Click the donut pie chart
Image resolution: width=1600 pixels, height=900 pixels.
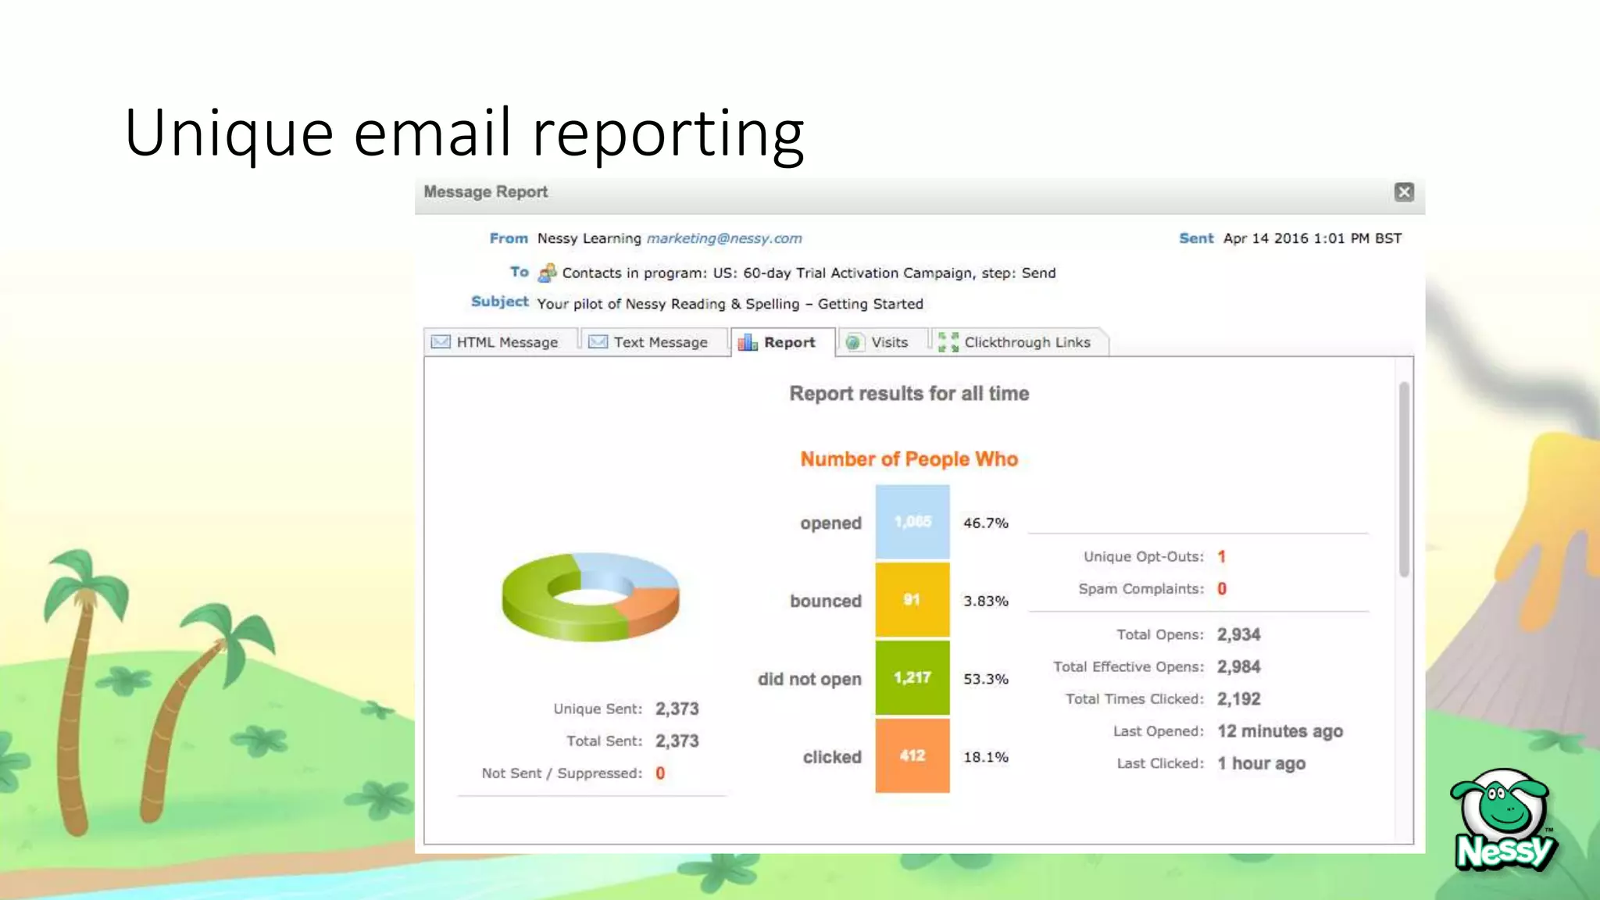[x=591, y=597]
